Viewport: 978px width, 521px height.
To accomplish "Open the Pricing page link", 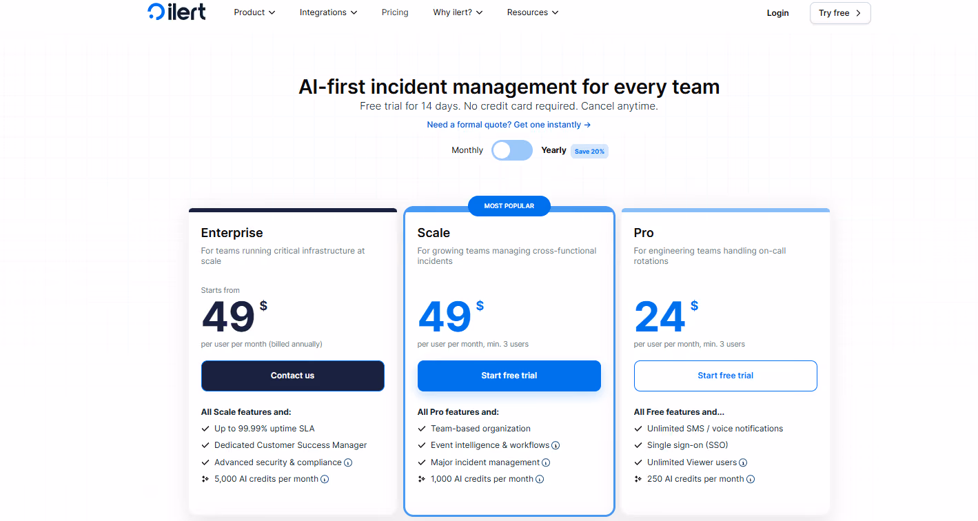I will 395,12.
